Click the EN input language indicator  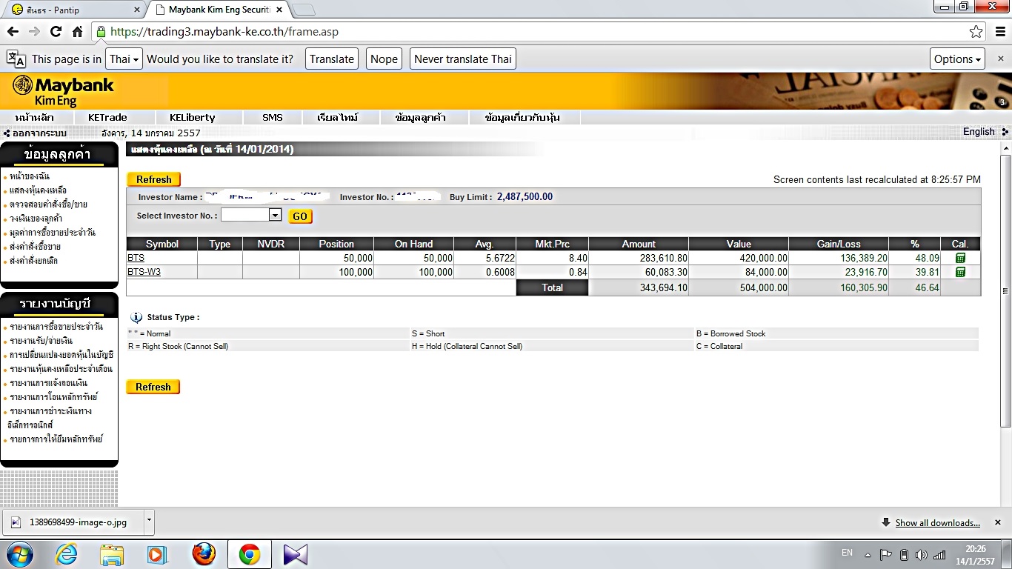(848, 553)
